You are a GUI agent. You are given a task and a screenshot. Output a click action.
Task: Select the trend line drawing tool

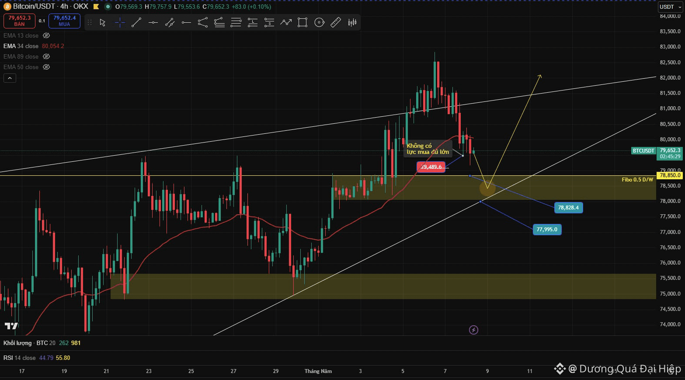pyautogui.click(x=136, y=22)
